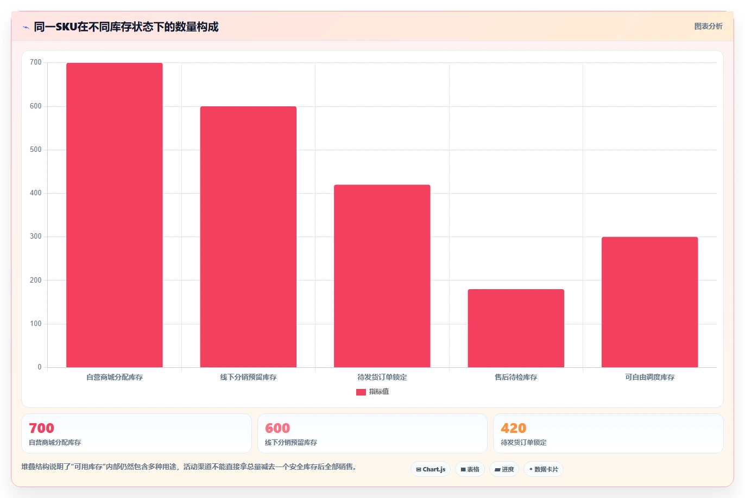The width and height of the screenshot is (745, 498).
Task: Click the lightning icon beside the chart title
Action: [x=26, y=27]
